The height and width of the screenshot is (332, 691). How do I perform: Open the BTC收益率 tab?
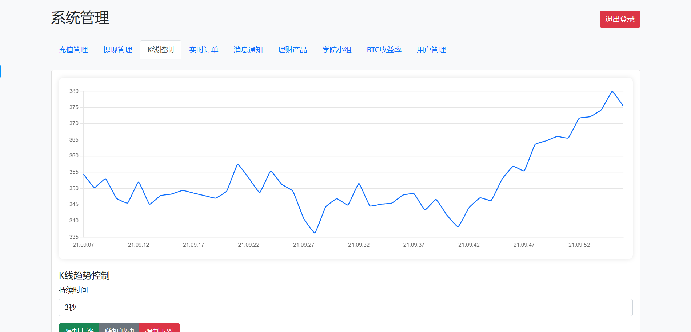pos(384,50)
